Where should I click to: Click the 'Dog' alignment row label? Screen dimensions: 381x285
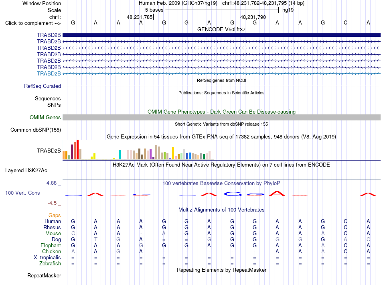point(57,240)
